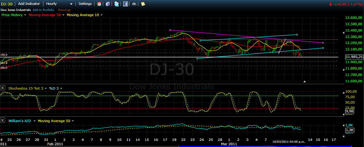Select lower cyan trendline's right endpoint handle
The width and height of the screenshot is (364, 147).
point(323,48)
